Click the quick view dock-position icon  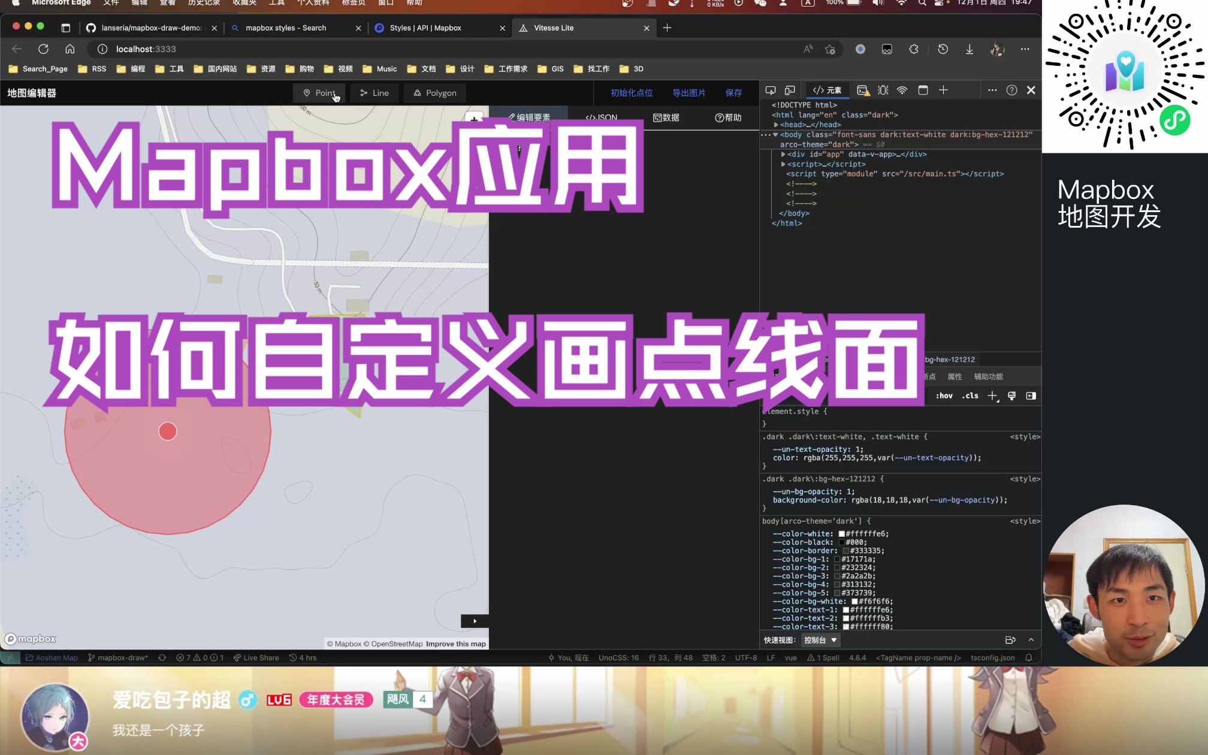coord(1010,640)
